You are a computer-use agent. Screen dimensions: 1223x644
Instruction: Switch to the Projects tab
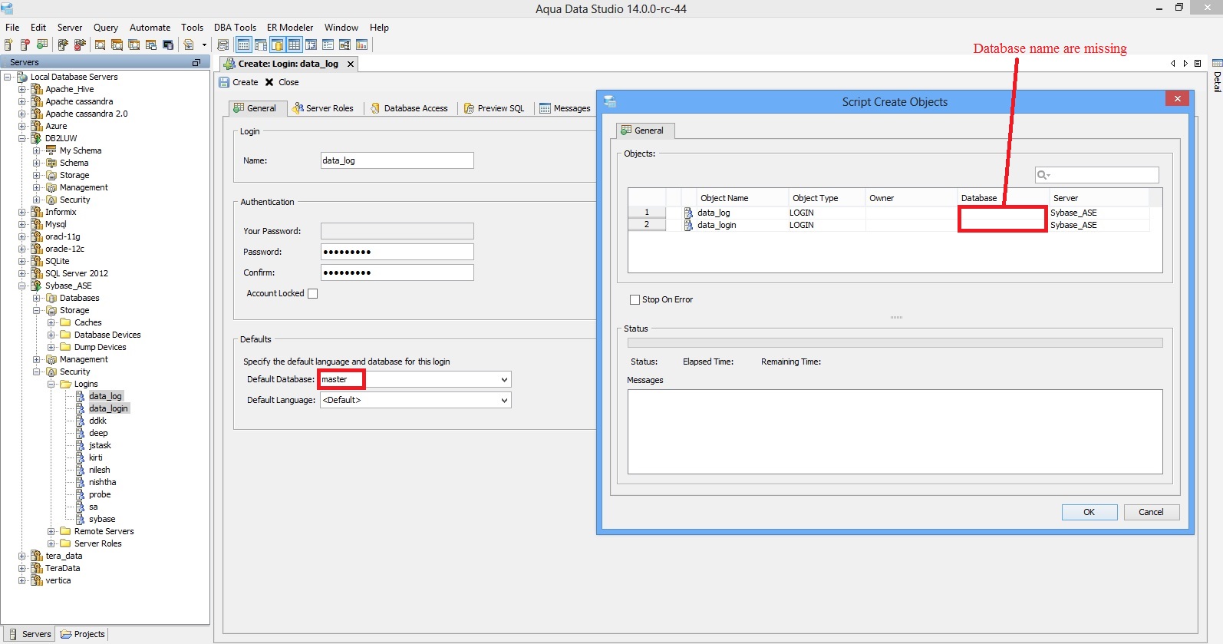click(x=82, y=634)
